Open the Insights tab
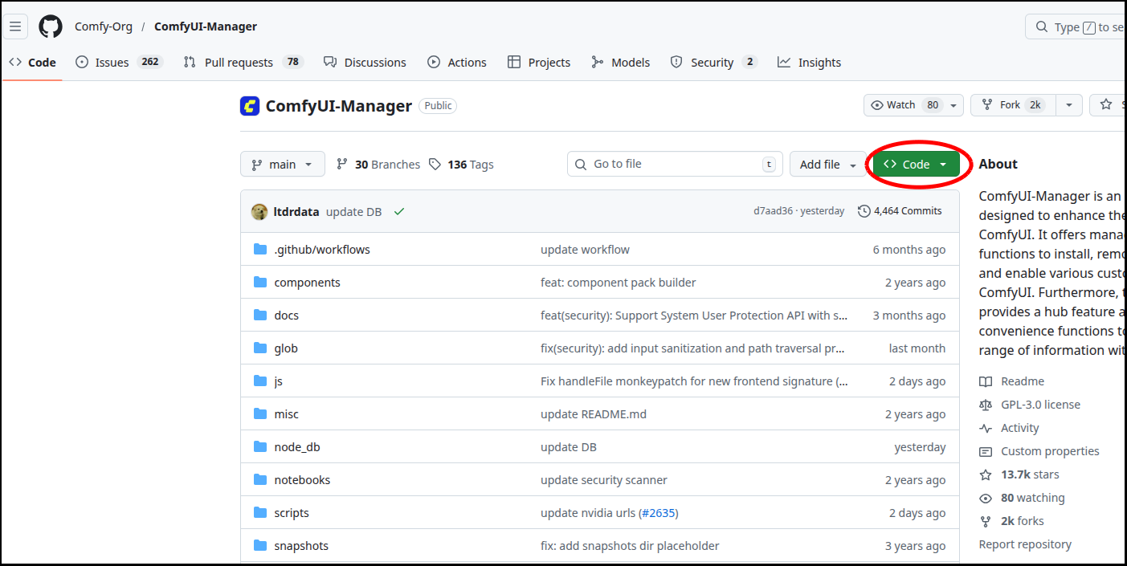Screen dimensions: 1127x566 coord(819,63)
